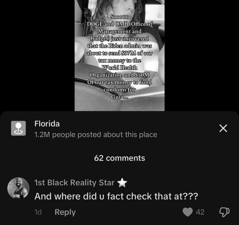Click the 'Sooooo' caption line on the video
239x225 pixels.
[x=119, y=17]
